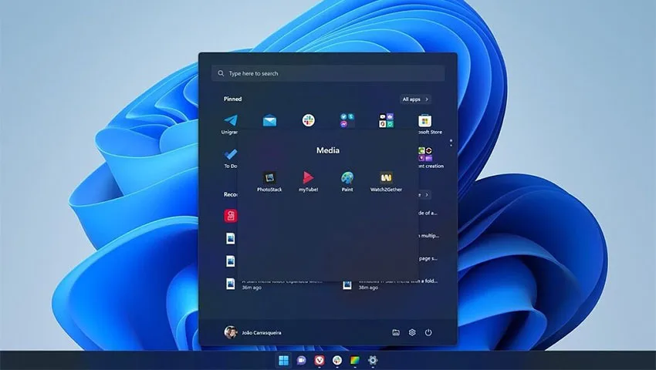Open Settings gear in Start menu footer

pyautogui.click(x=412, y=332)
